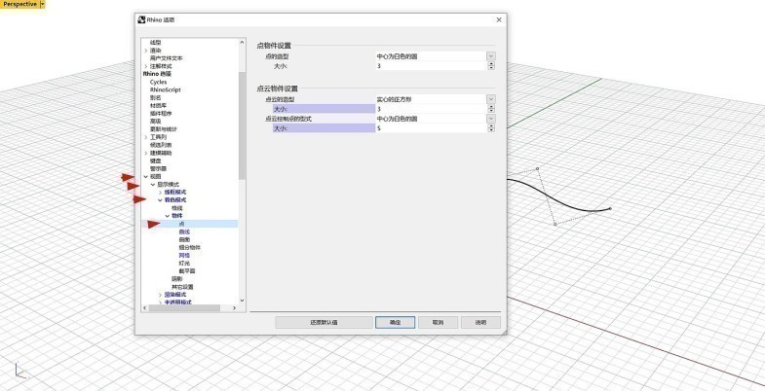Screen dimensions: 765x391
Task: Expand the 线框模式 tree node arrow
Action: pyautogui.click(x=160, y=193)
